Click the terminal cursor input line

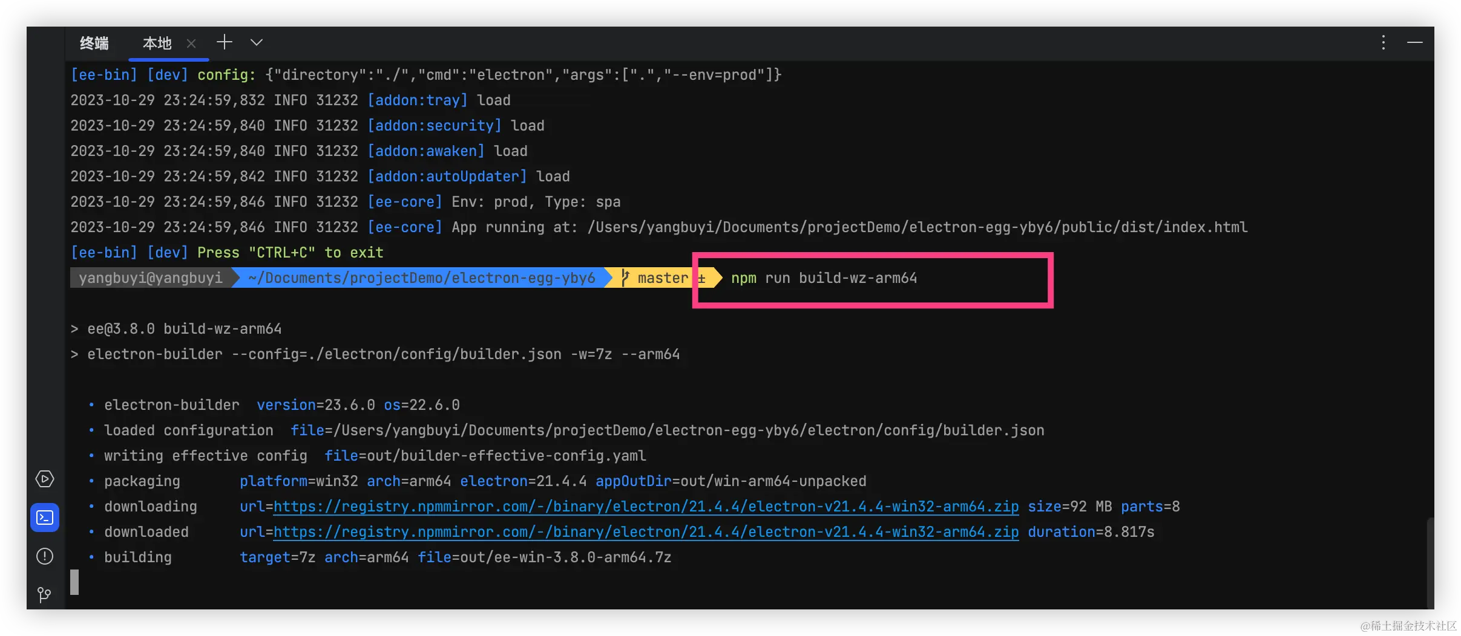[x=74, y=582]
